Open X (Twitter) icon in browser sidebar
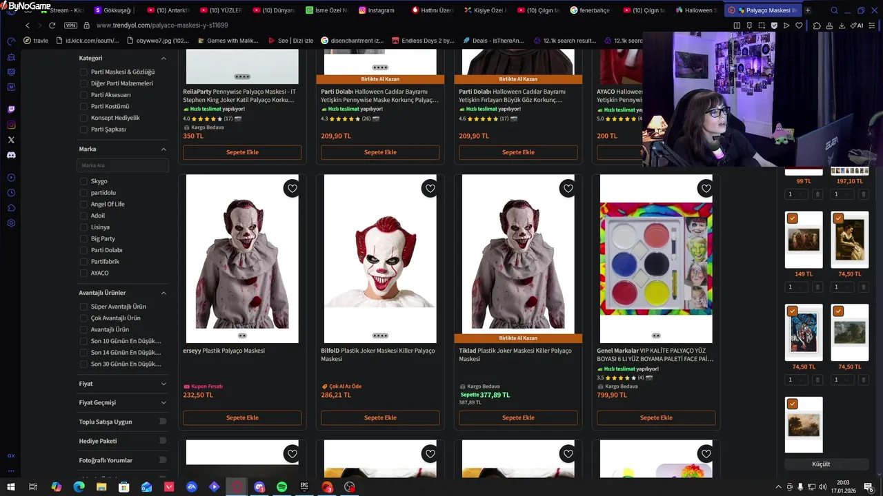883x496 pixels. (x=11, y=140)
